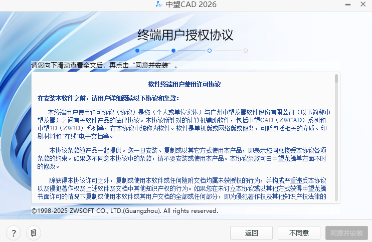This screenshot has height=242, width=372.
Task: Click the 不同意 button
Action: (x=299, y=233)
